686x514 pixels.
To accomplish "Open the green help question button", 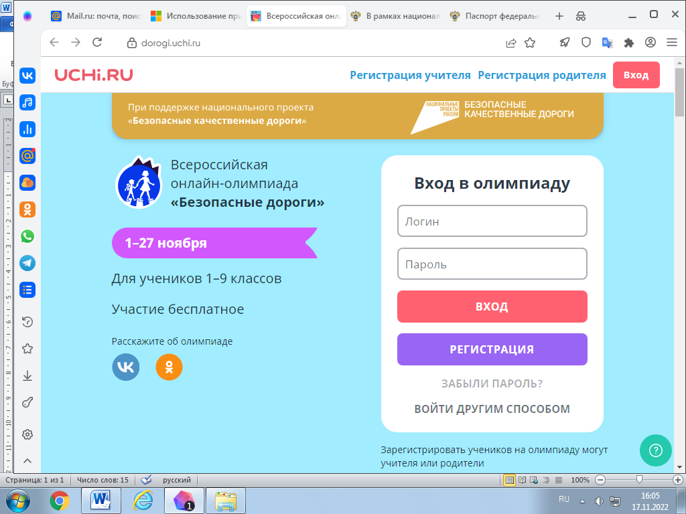I will [655, 450].
